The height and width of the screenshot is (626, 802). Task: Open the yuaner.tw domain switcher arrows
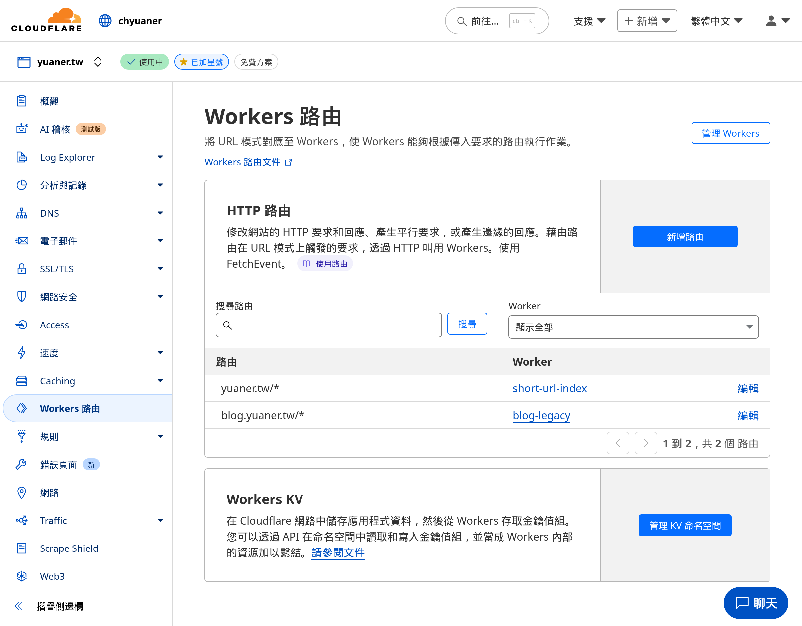pyautogui.click(x=98, y=62)
